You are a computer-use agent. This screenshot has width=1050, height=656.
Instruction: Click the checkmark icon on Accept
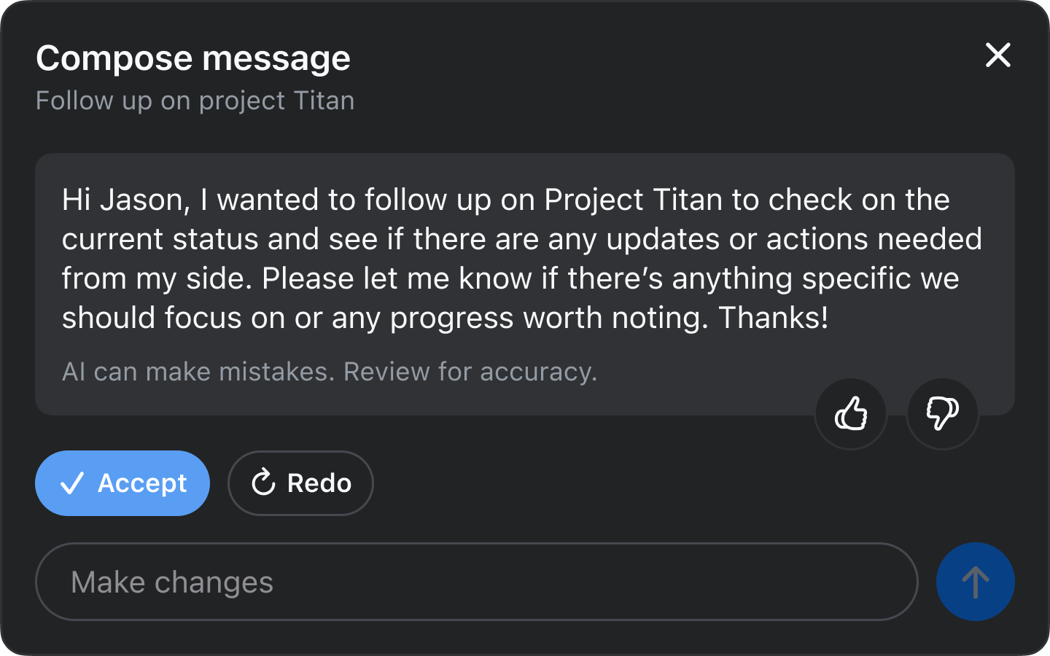pos(72,483)
